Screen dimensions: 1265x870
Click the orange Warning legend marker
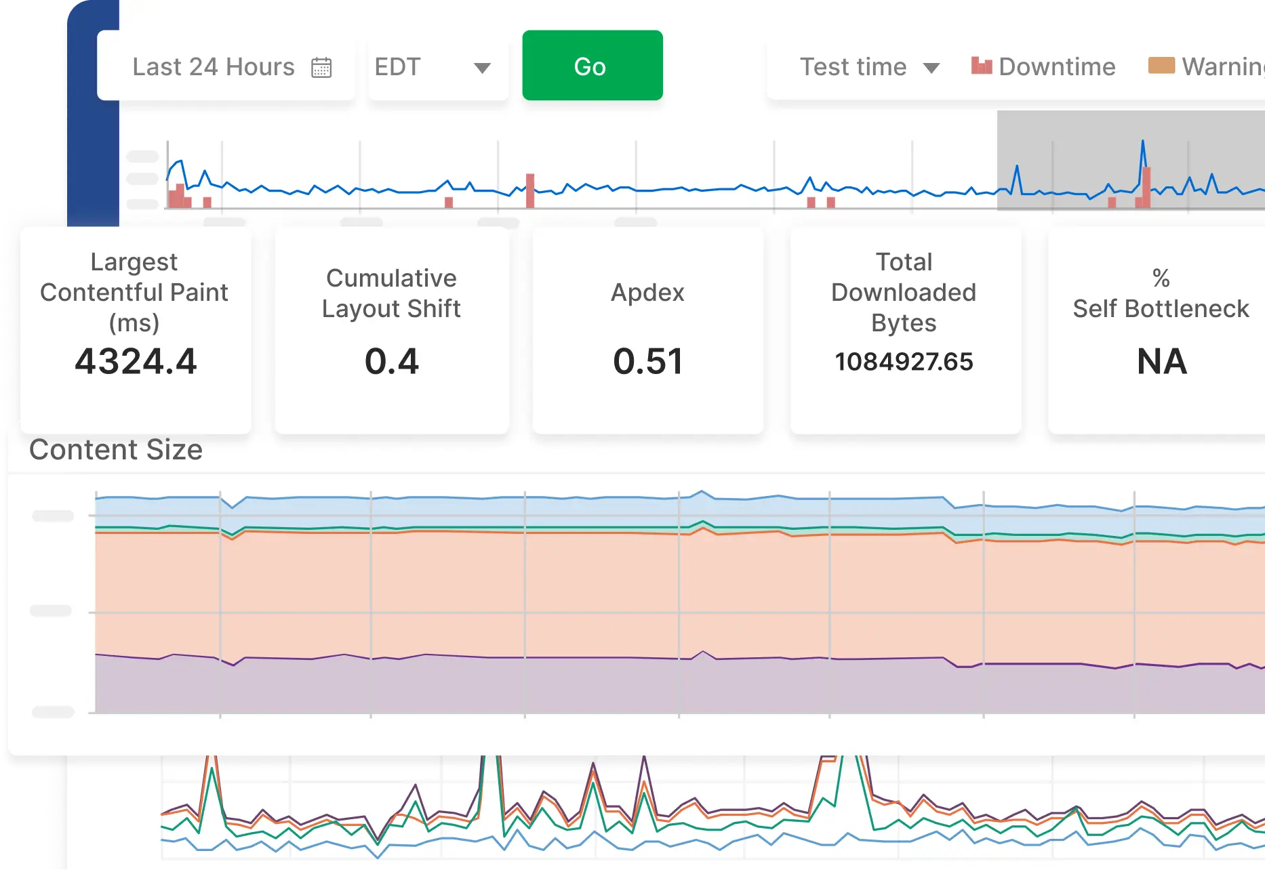tap(1161, 64)
